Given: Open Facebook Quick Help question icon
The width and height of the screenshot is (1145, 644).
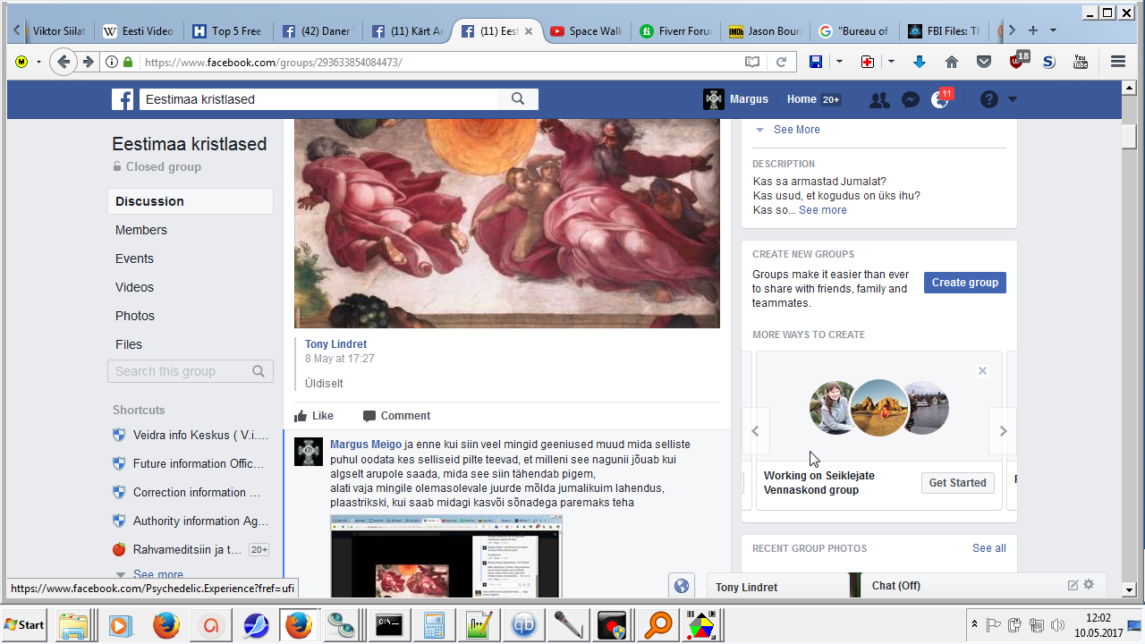Looking at the screenshot, I should click(x=988, y=100).
